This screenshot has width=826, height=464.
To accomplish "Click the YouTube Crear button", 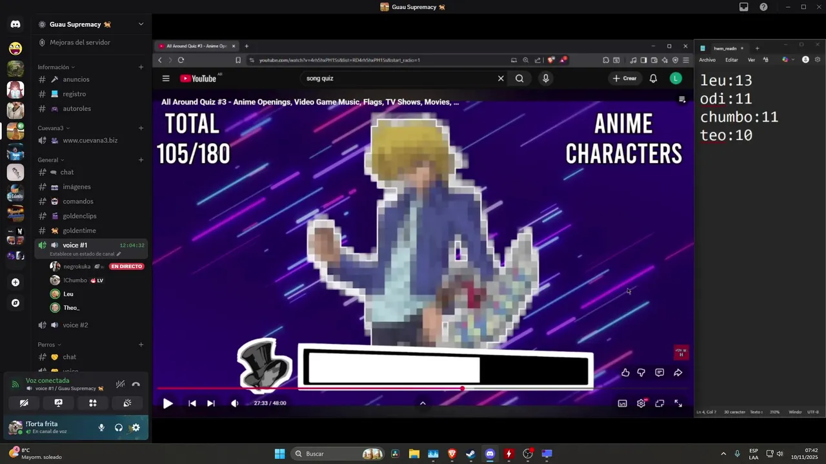I will [625, 79].
